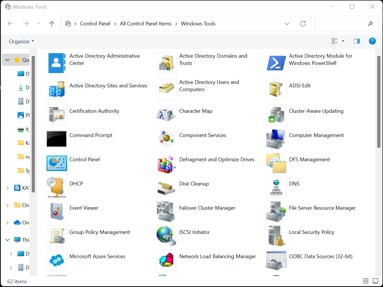Open Active Directory Administrative Center icon
Image resolution: width=383 pixels, height=287 pixels.
click(x=57, y=63)
